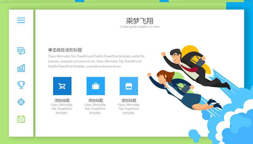Image resolution: width=253 pixels, height=144 pixels.
Task: Click the subtitle 'Create great subtitle is in here'
Action: [139, 27]
